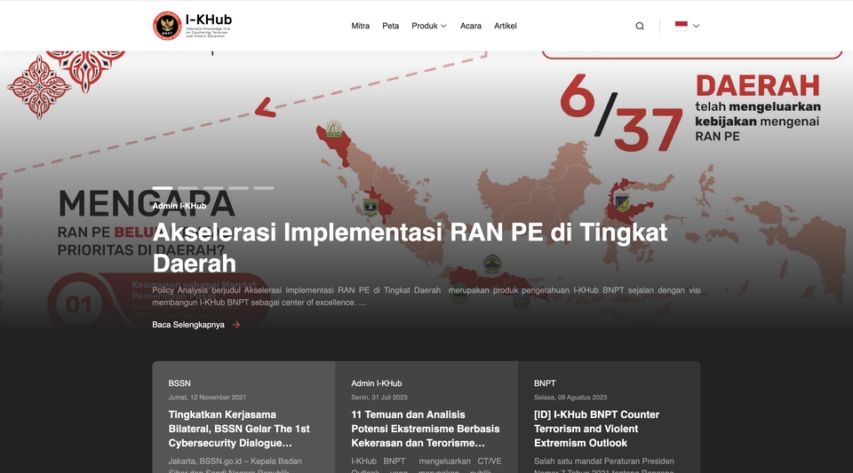Select the fourth carousel slide indicator
The width and height of the screenshot is (853, 473).
click(x=238, y=188)
